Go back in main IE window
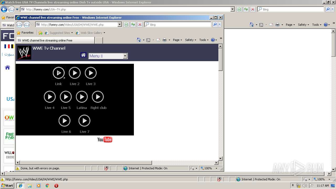This screenshot has height=189, width=336. point(4,9)
